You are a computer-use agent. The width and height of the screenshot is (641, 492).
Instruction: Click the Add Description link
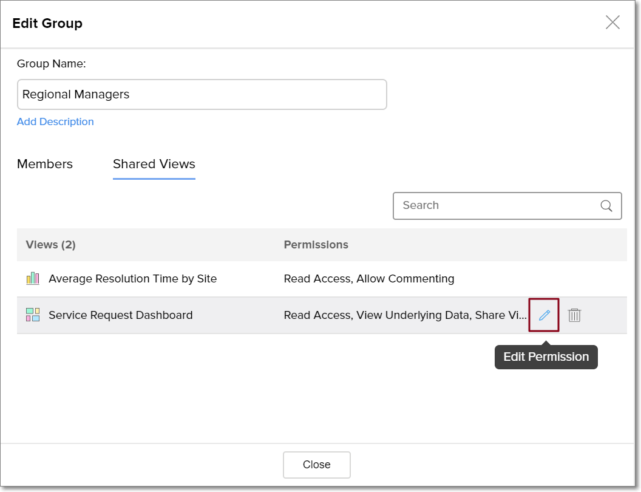click(x=55, y=121)
